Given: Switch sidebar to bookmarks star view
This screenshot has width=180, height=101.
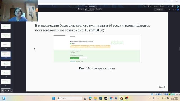Looking at the screenshot, I should coord(12,91).
